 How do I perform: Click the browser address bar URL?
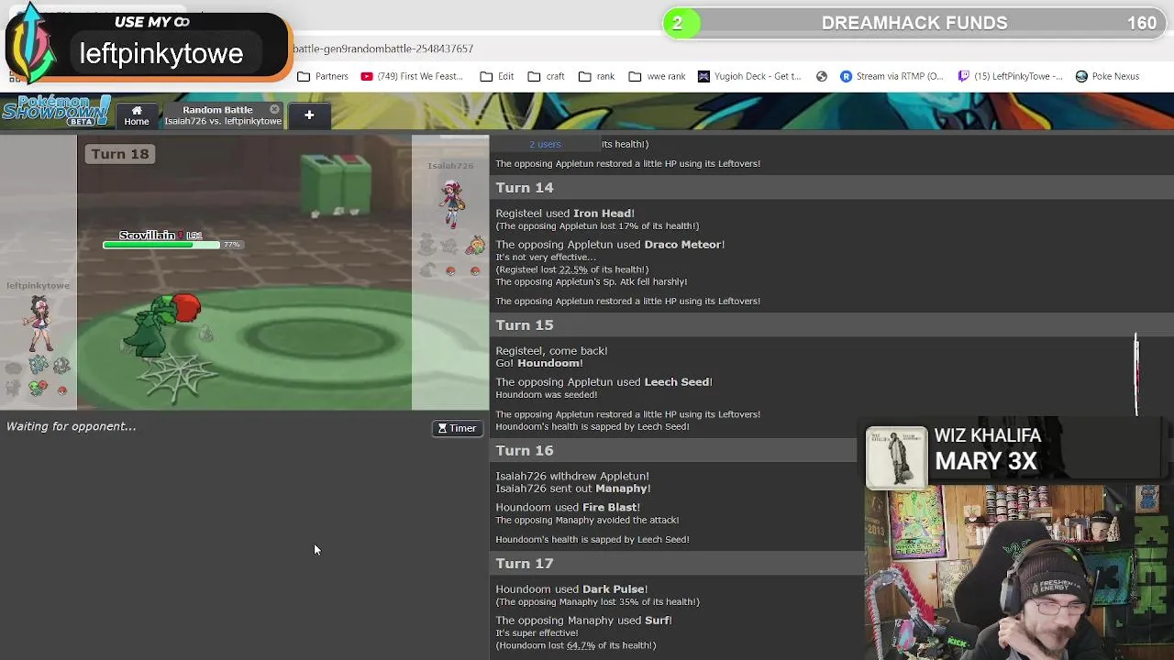(383, 49)
